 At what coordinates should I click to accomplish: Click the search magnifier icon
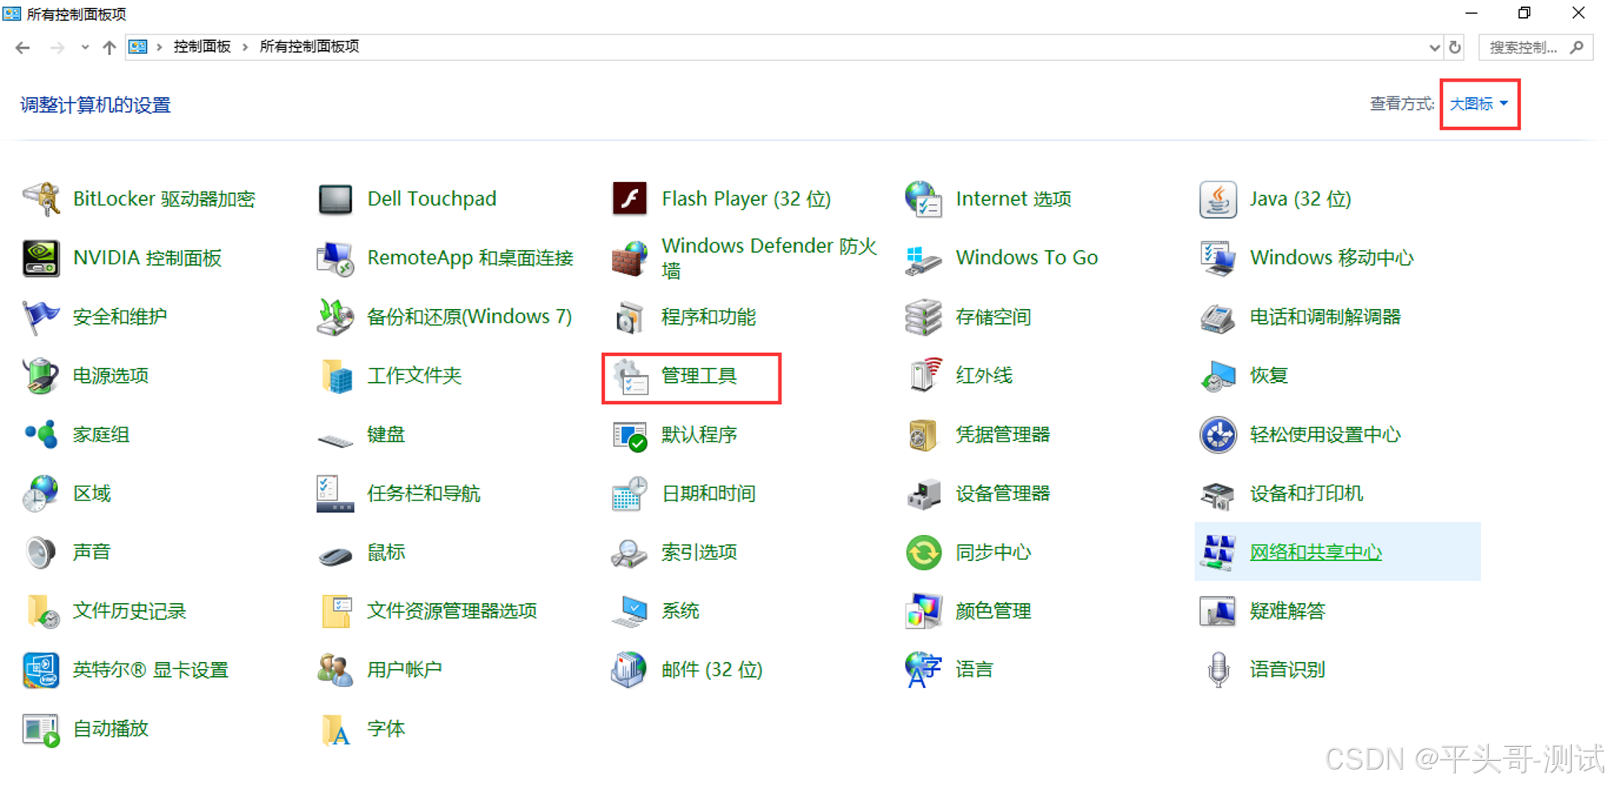click(1577, 47)
